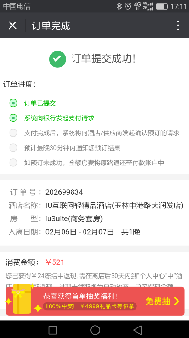Select the 如预订未成功 refund step radio
189x338 pixels.
coord(13,163)
